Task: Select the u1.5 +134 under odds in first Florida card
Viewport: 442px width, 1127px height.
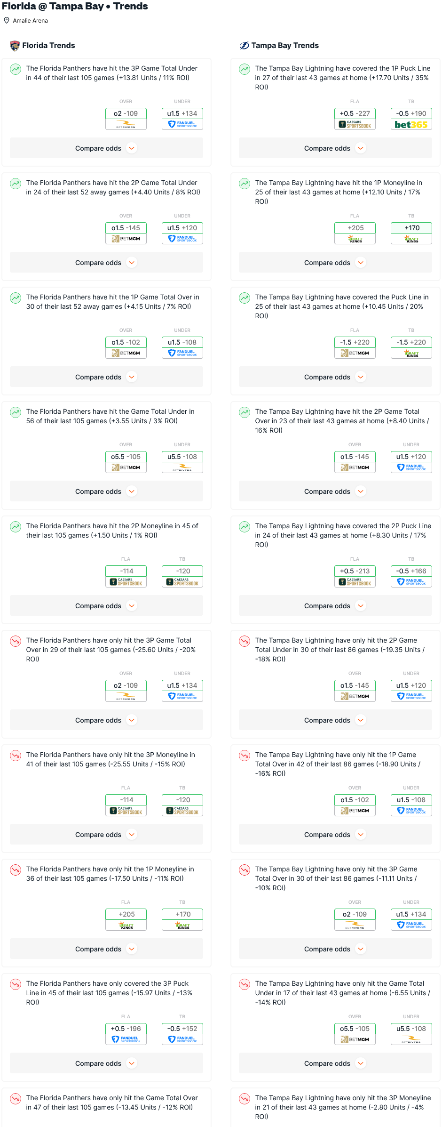Action: click(182, 113)
